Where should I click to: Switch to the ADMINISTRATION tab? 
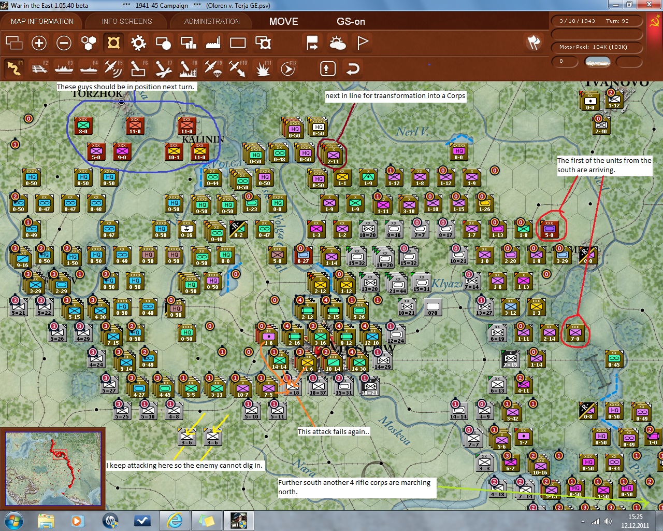tap(212, 21)
